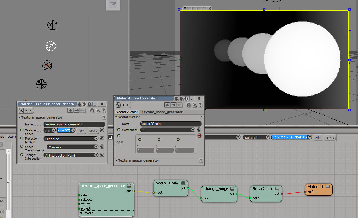Click New button in render tree toolbar

pyautogui.click(x=329, y=138)
